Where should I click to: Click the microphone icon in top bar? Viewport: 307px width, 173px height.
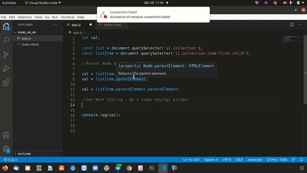point(291,3)
